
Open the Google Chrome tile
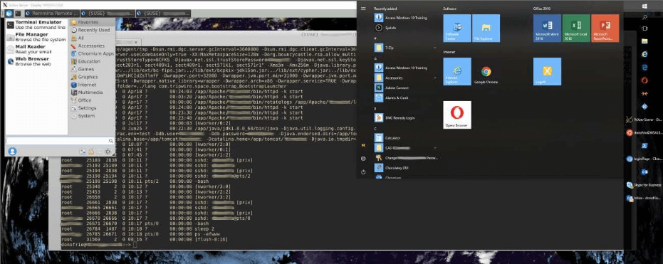pyautogui.click(x=486, y=71)
